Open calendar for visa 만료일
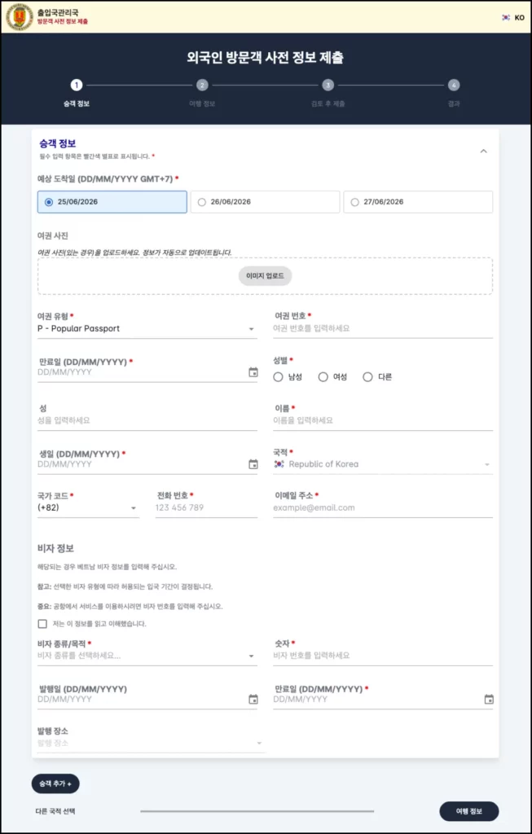 [x=489, y=700]
